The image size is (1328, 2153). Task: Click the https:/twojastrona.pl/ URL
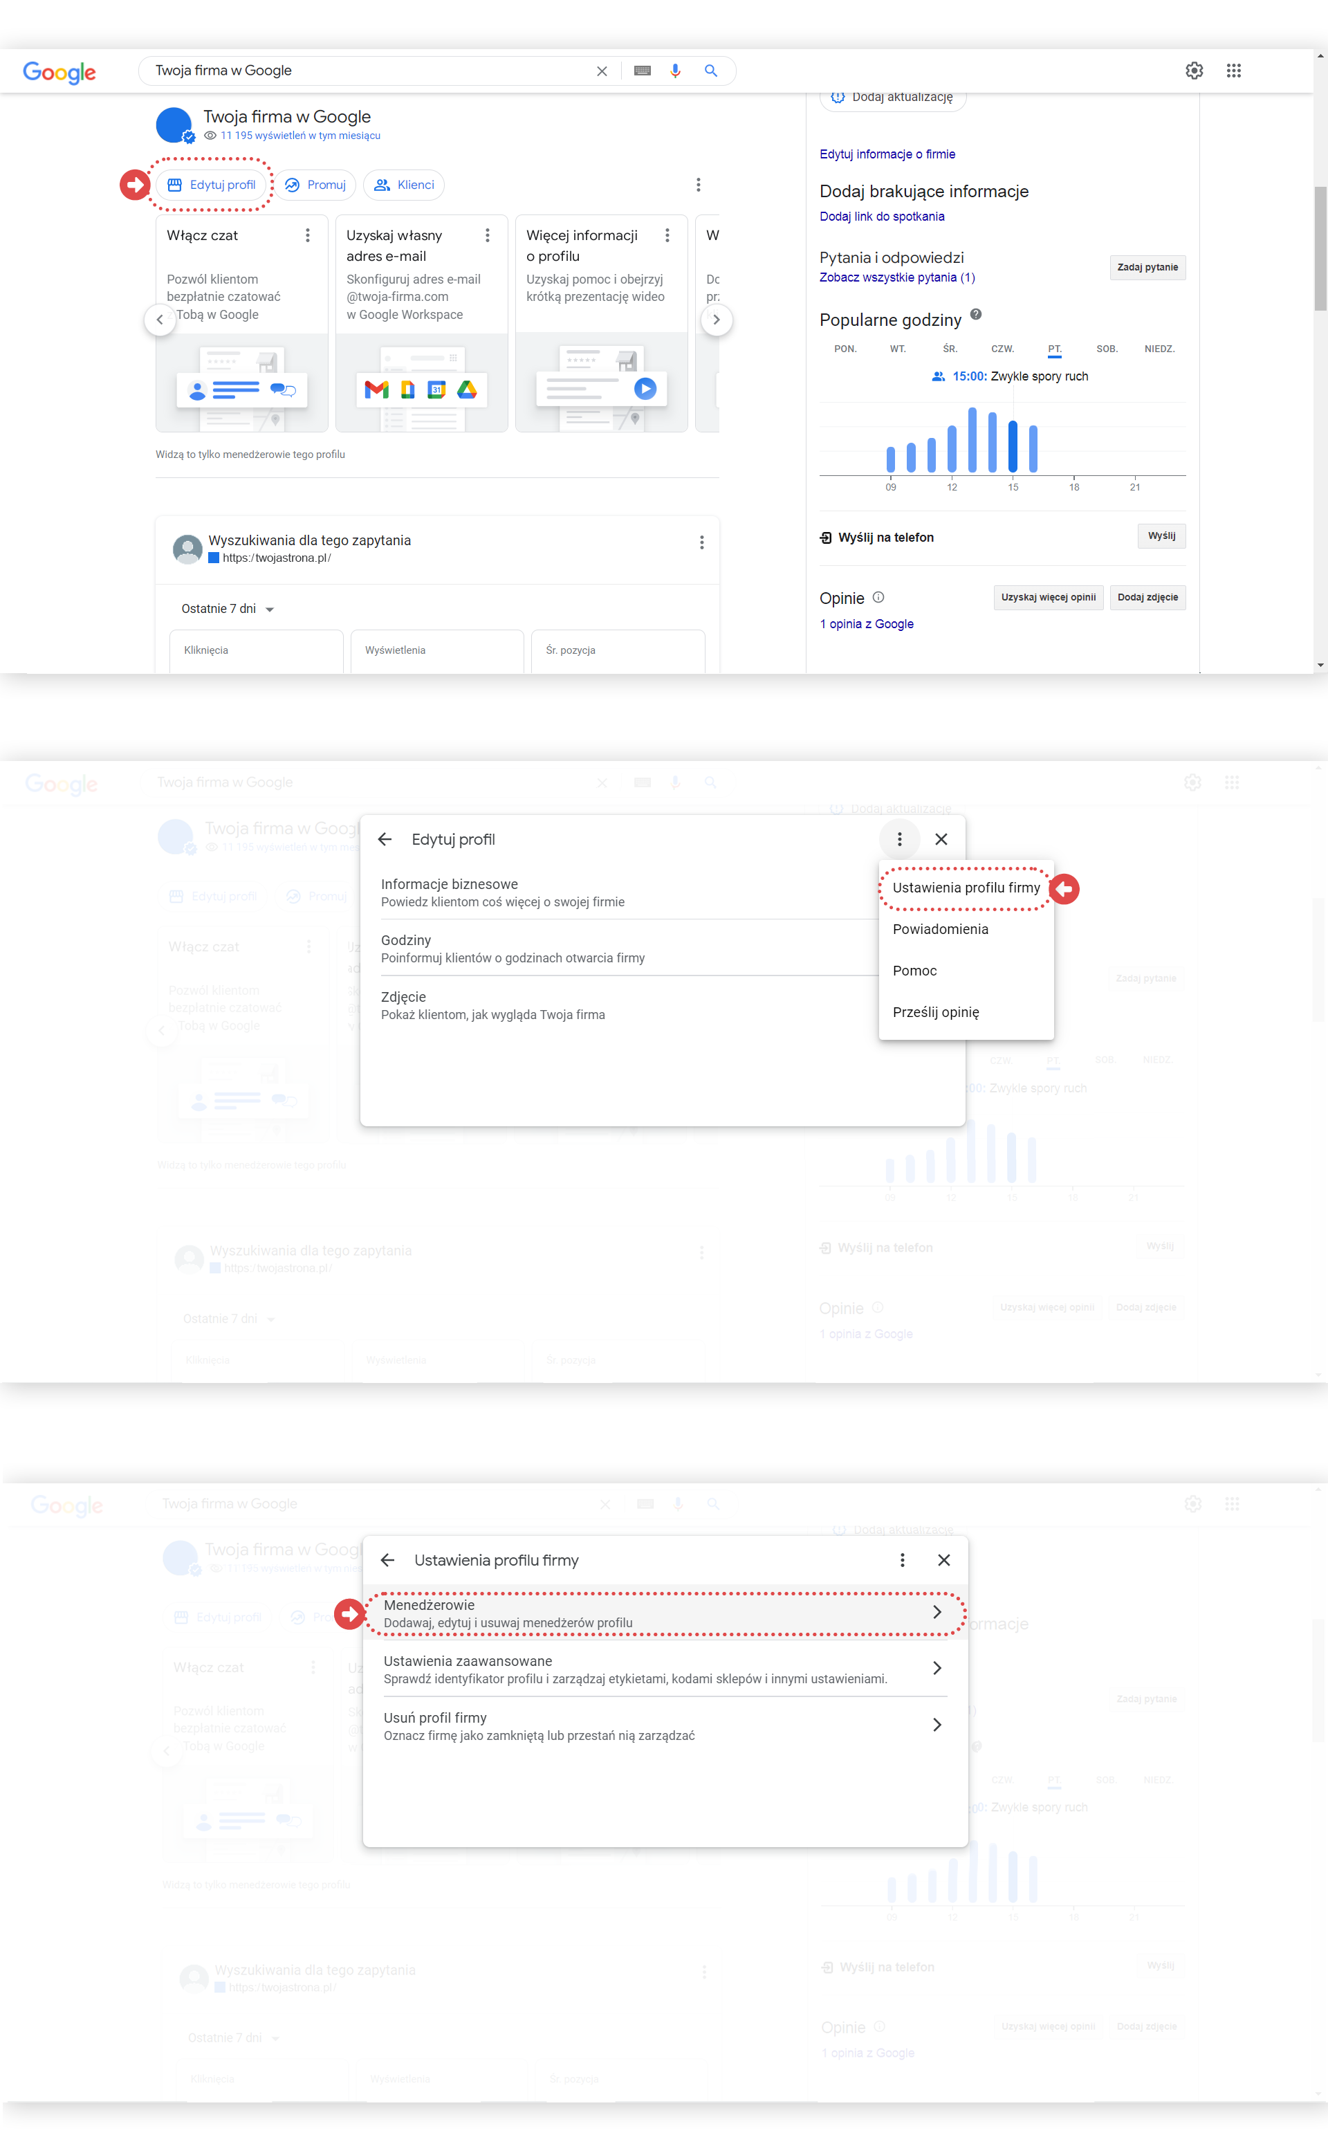[x=277, y=559]
